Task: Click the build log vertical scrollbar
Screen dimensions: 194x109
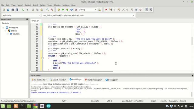Action: 192,94
